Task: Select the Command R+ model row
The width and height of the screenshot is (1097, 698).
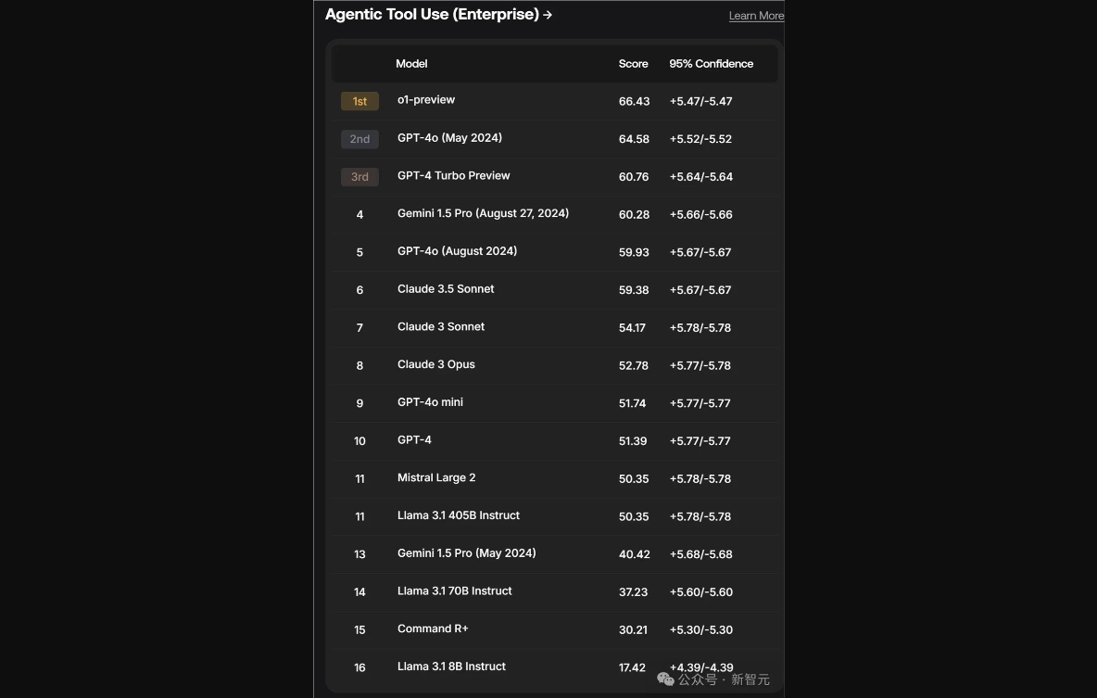Action: click(x=433, y=628)
